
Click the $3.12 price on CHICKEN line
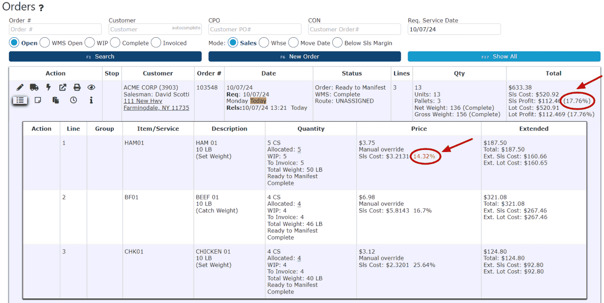(x=366, y=252)
